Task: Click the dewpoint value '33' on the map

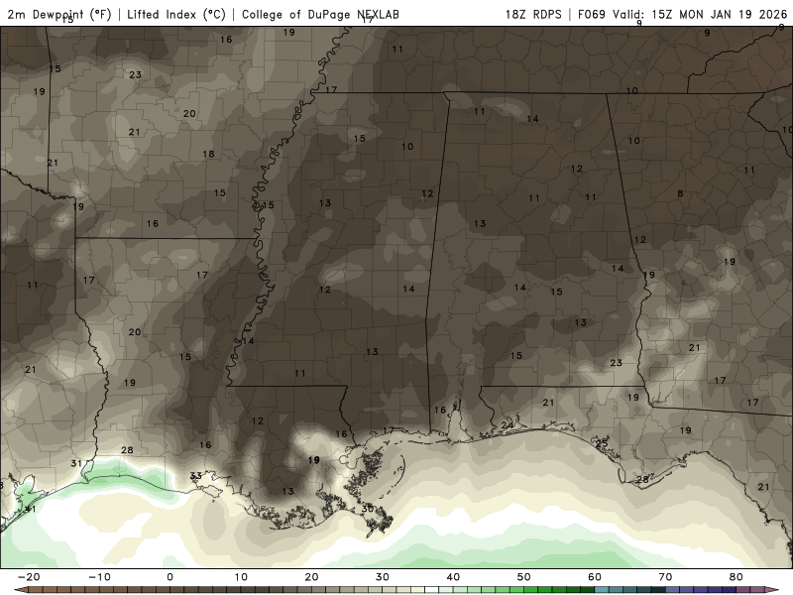Action: click(195, 476)
